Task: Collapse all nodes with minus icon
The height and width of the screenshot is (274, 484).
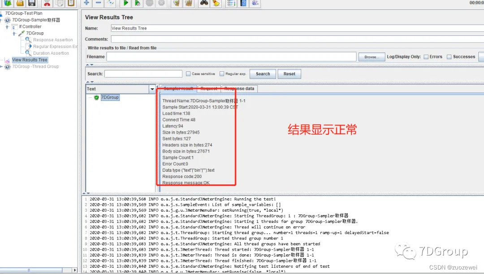Action: tap(98, 3)
